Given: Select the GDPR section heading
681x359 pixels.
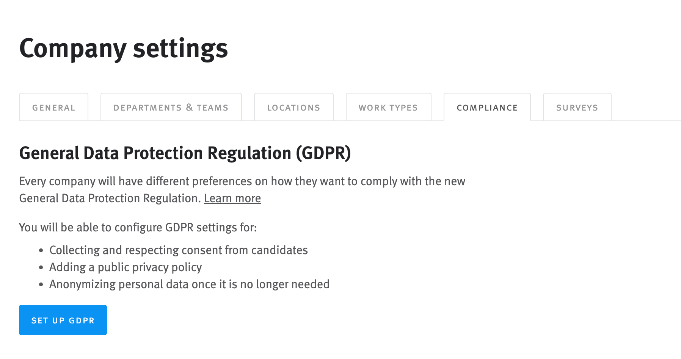Looking at the screenshot, I should [x=185, y=153].
